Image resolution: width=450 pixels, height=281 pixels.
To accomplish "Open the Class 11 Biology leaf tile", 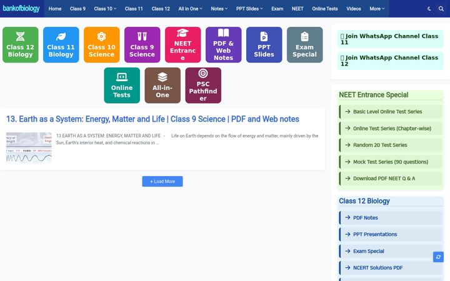I will 61,45.
